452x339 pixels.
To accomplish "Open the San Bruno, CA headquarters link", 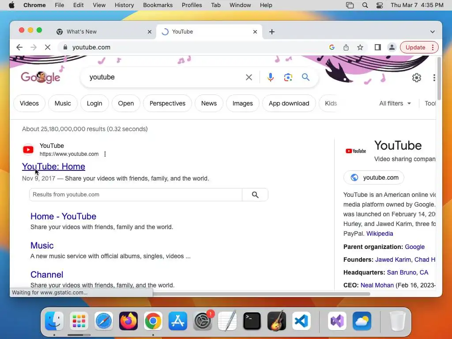I will (407, 272).
